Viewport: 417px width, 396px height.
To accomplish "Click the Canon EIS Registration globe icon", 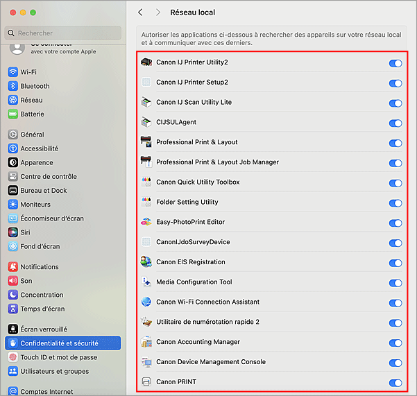I will 146,262.
